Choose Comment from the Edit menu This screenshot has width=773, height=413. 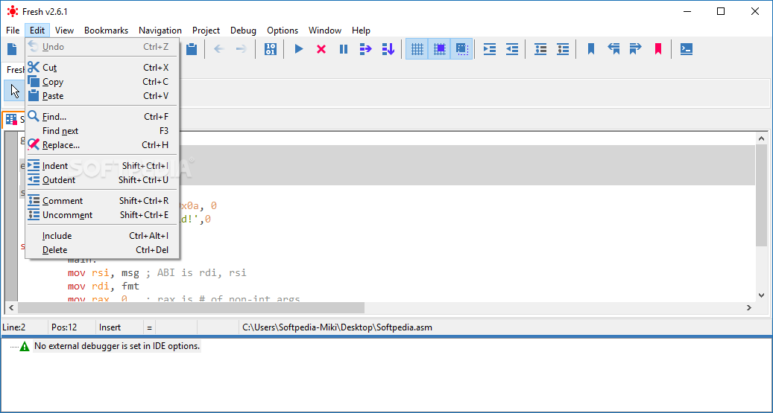click(102, 201)
